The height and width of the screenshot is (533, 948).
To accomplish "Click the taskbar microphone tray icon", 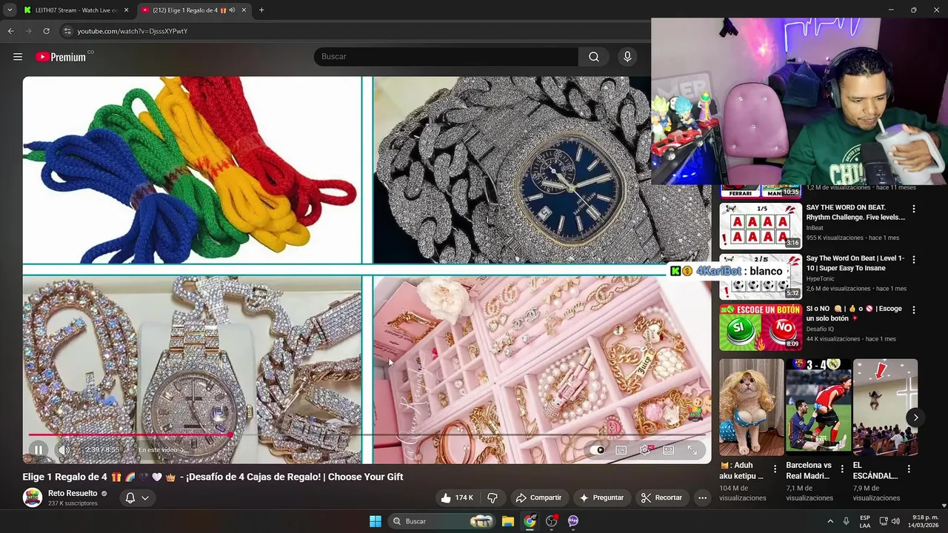I will (x=847, y=521).
